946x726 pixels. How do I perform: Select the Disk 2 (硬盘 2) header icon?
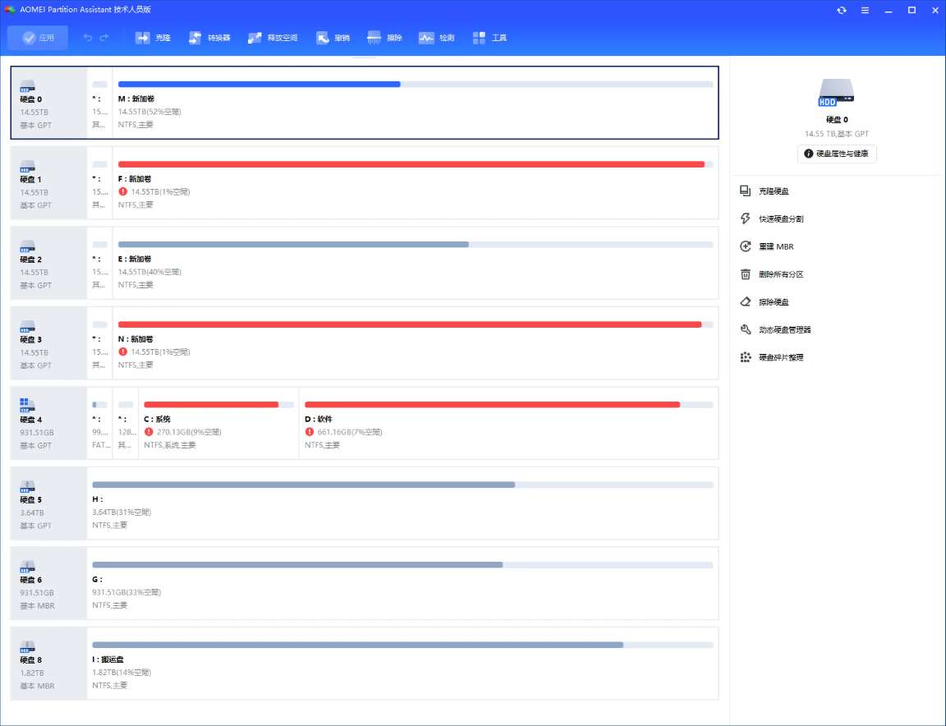tap(27, 247)
